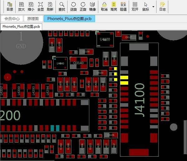Open the 目录 (directory) panel icon
Screen dimensions: 187x161
pos(10,6)
